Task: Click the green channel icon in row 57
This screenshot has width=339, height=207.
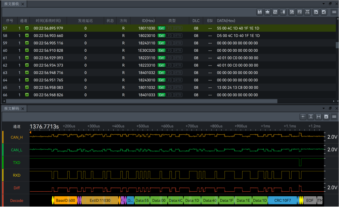Action: click(x=27, y=28)
